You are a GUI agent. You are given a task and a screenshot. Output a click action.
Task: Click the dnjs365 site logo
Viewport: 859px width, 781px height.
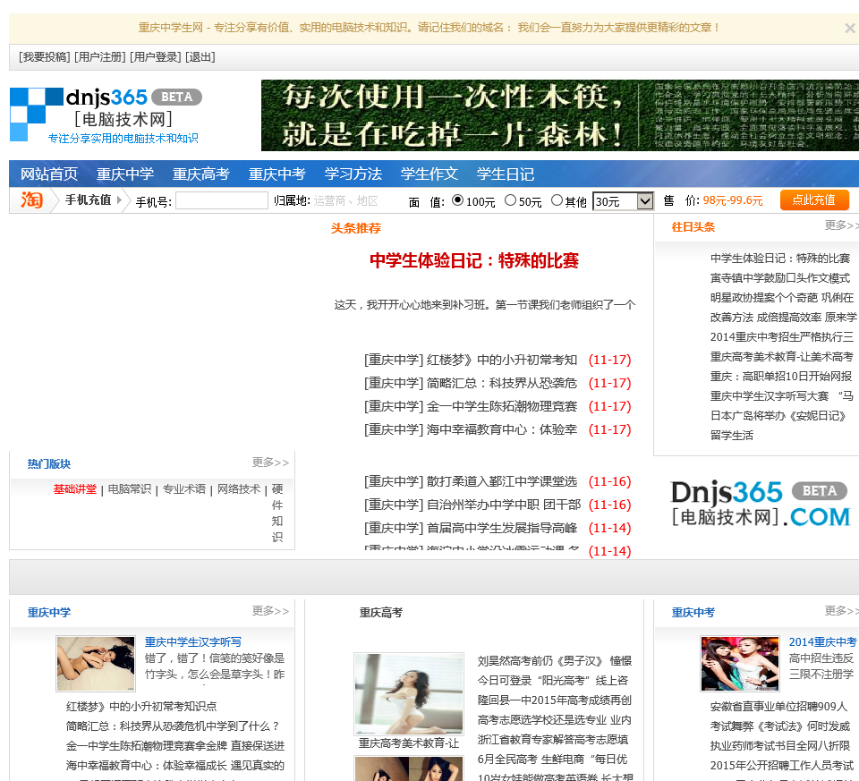click(106, 115)
